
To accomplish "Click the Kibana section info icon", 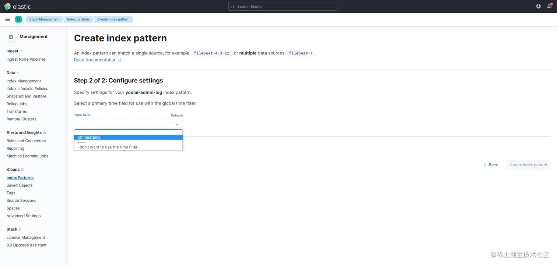I will [x=22, y=170].
